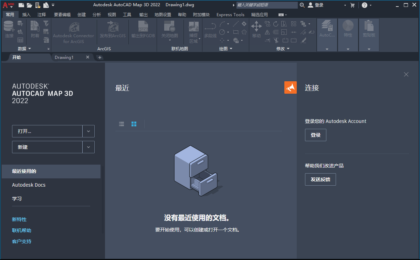Image resolution: width=420 pixels, height=260 pixels.
Task: Expand the 新建 dropdown arrow
Action: coord(88,147)
